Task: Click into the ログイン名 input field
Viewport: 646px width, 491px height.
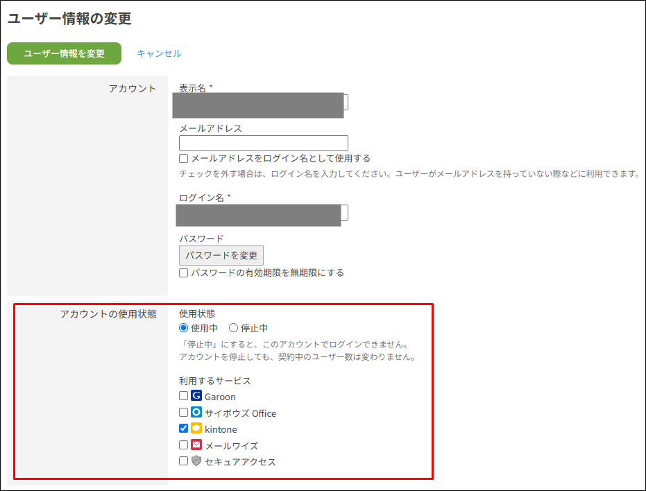Action: coord(264,213)
